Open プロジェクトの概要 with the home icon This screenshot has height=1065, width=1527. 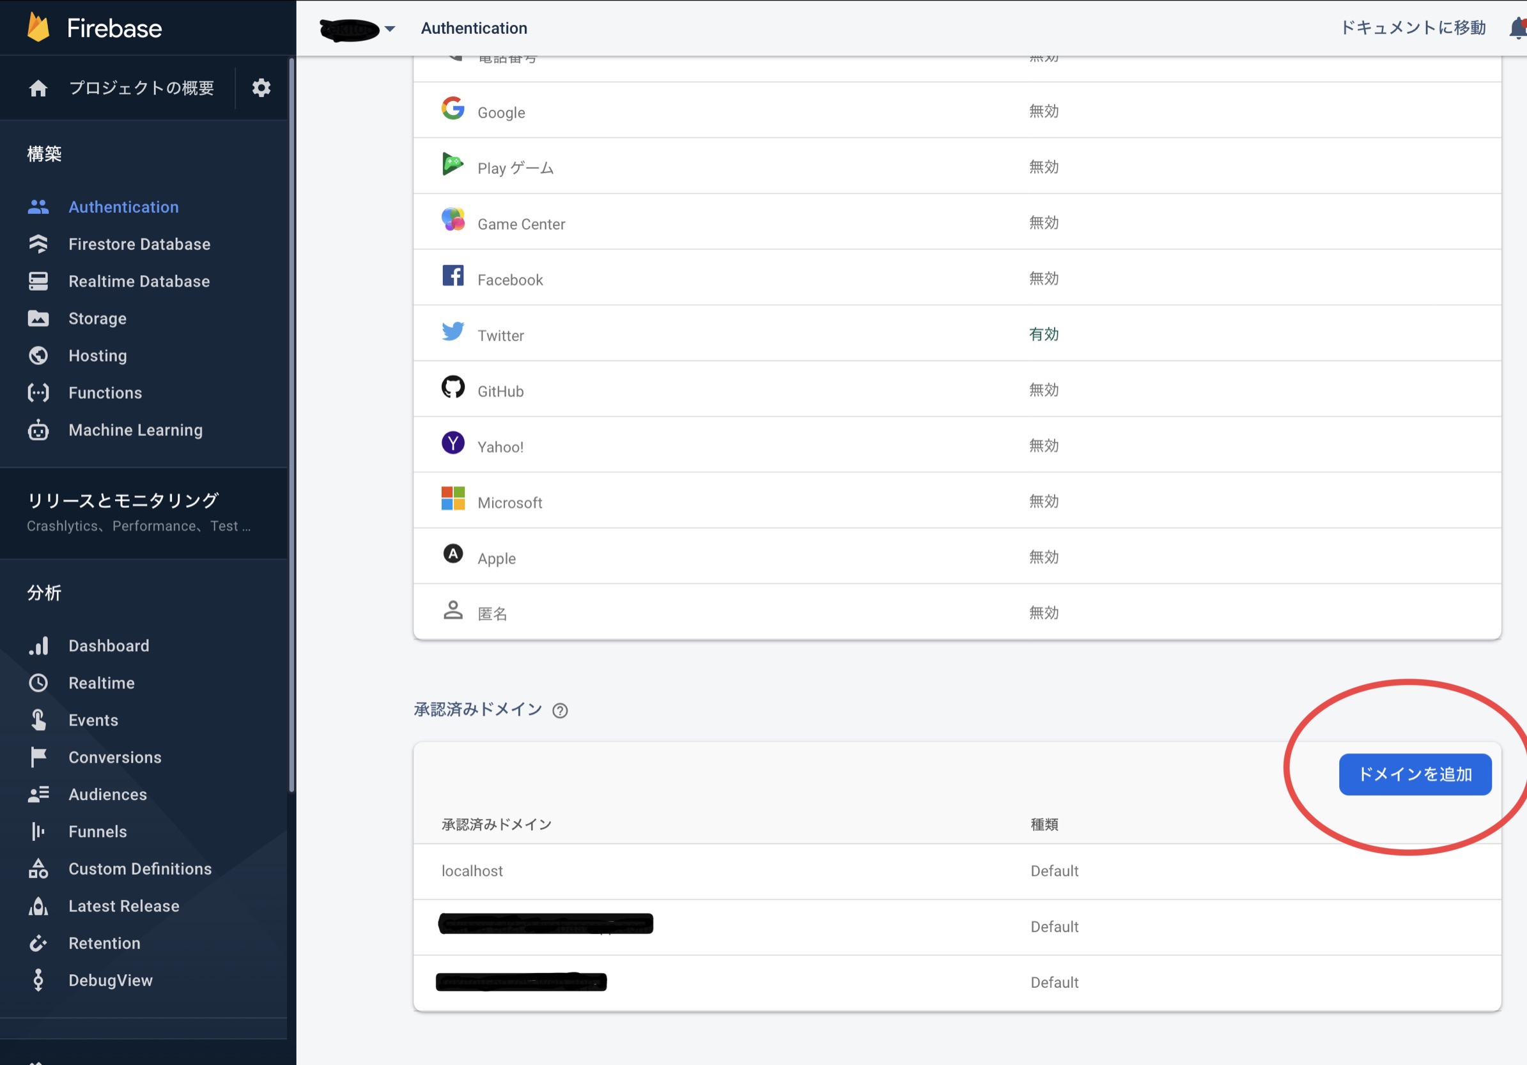click(38, 87)
